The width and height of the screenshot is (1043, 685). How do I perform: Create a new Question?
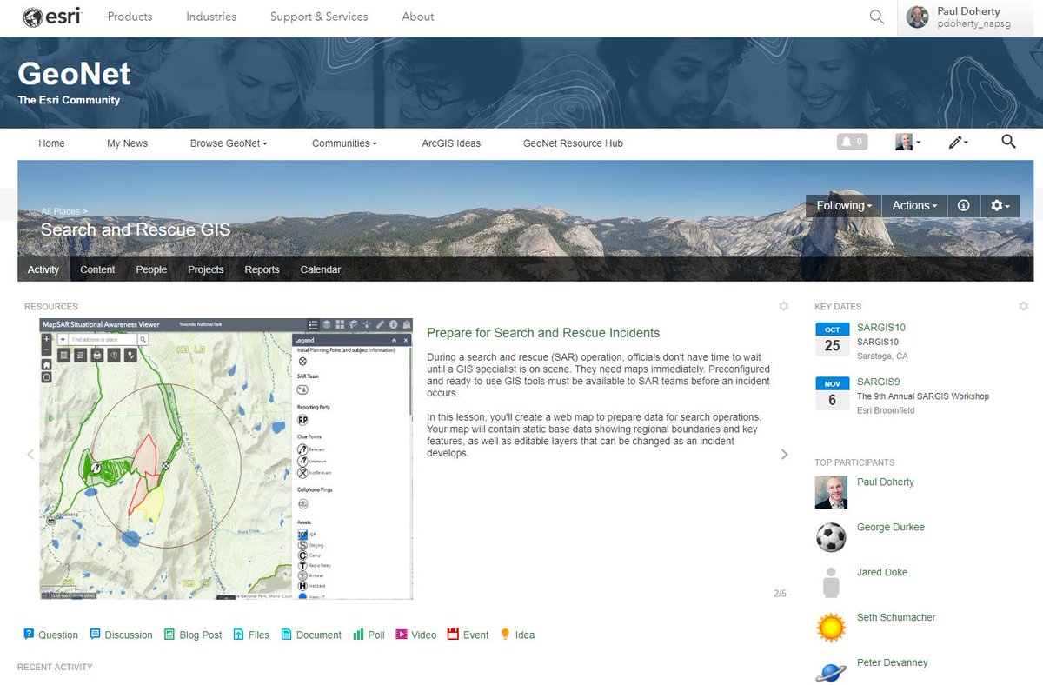pos(50,635)
